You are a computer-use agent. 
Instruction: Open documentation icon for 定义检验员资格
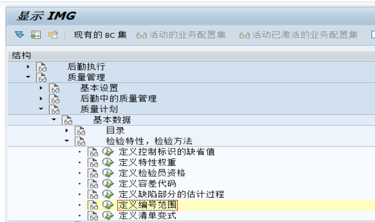[93, 173]
